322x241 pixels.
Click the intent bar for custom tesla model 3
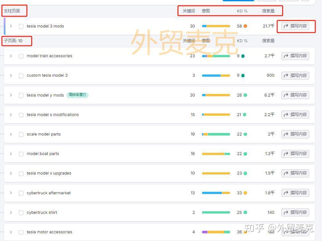(216, 75)
